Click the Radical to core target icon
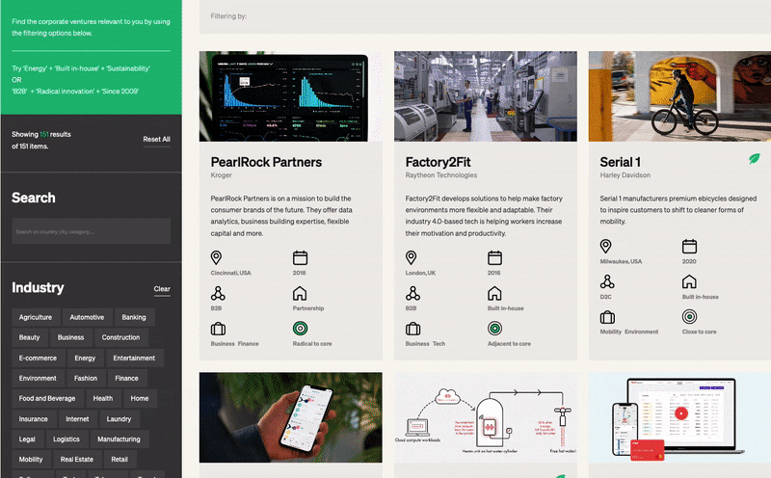This screenshot has height=478, width=771. point(300,328)
